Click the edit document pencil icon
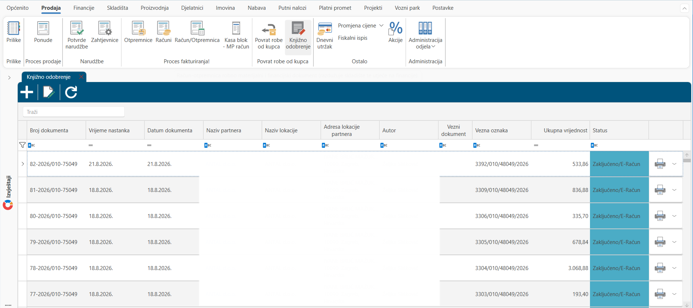 click(49, 92)
